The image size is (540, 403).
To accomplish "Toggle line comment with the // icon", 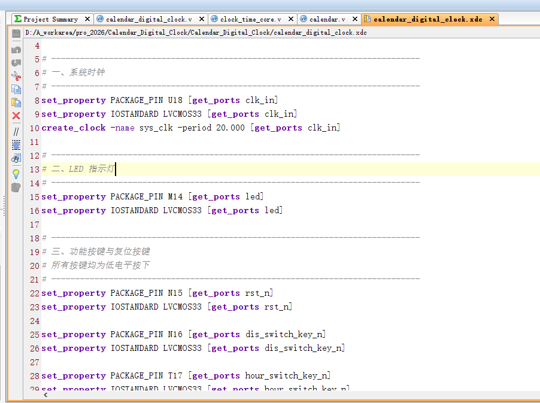I will tap(16, 132).
